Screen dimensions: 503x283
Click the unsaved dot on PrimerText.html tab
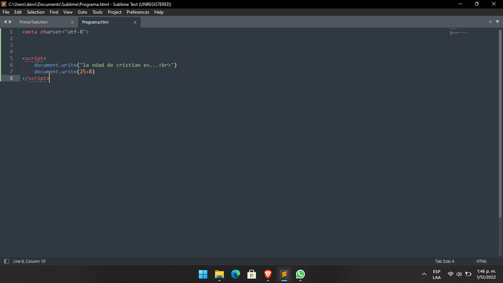(x=72, y=22)
